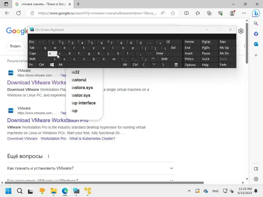Open the Download VMware sitelink

point(22,139)
